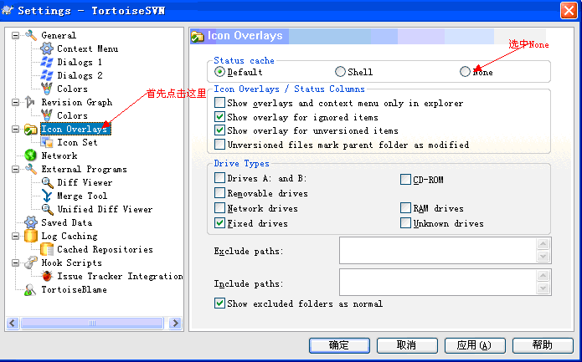The height and width of the screenshot is (362, 582).
Task: Open the Dialogs 1 settings page
Action: pos(80,62)
